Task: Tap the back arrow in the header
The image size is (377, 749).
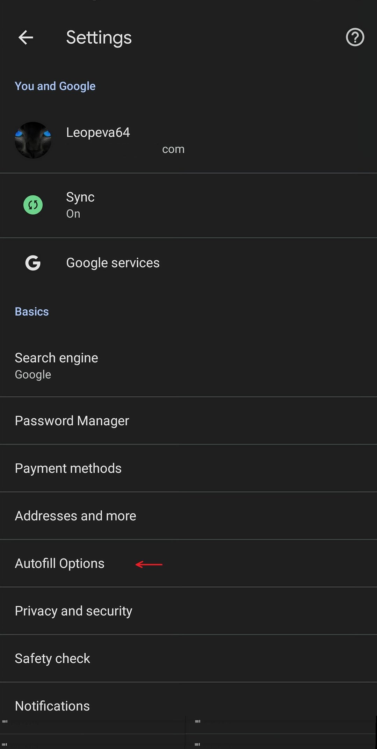Action: coord(26,37)
